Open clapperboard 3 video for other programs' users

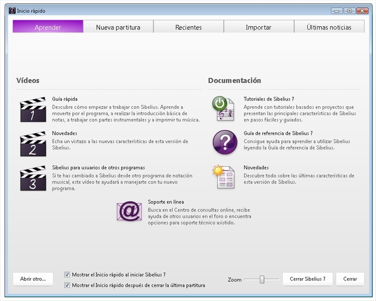click(33, 178)
